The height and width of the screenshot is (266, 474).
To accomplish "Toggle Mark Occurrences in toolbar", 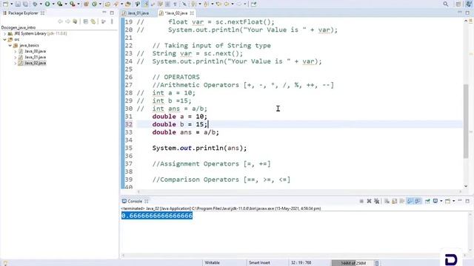I will point(146,4).
